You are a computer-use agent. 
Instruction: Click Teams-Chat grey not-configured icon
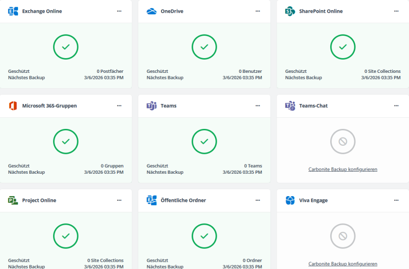(x=343, y=142)
